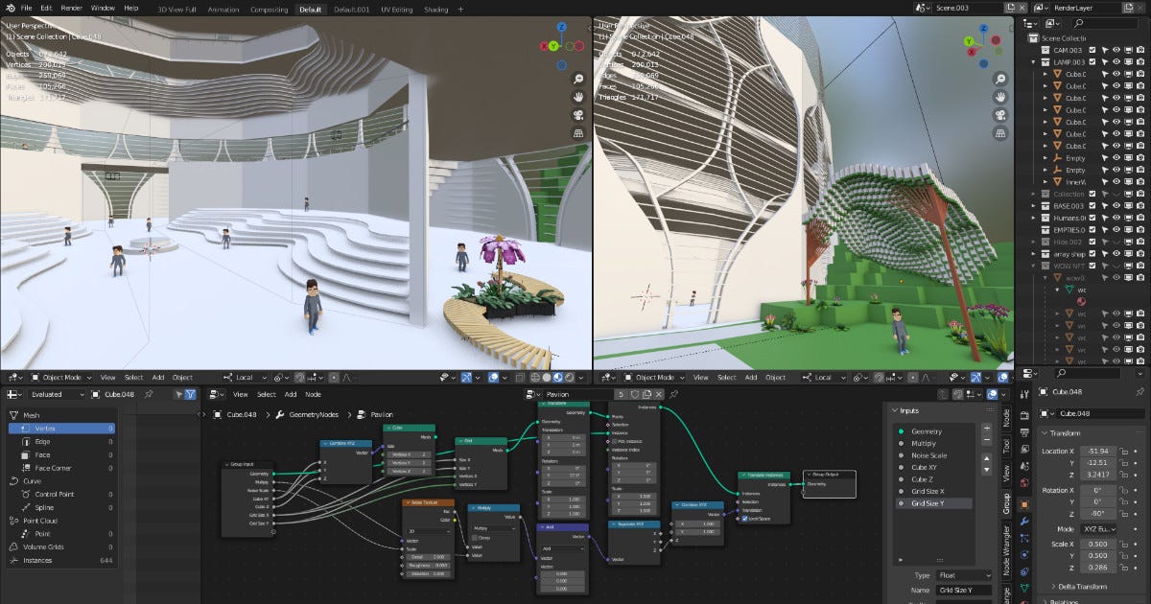
Task: Select the Spline domain in spreadsheet
Action: click(63, 507)
